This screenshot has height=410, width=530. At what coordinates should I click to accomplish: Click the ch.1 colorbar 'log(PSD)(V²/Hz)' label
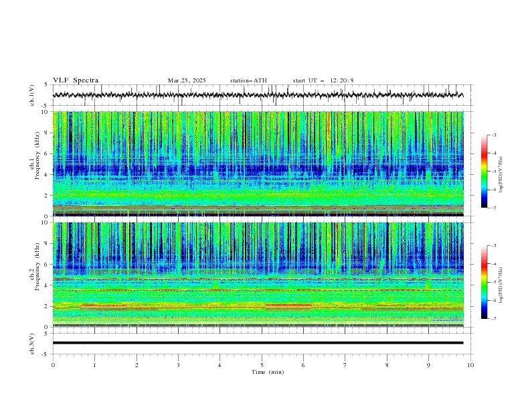coord(502,175)
